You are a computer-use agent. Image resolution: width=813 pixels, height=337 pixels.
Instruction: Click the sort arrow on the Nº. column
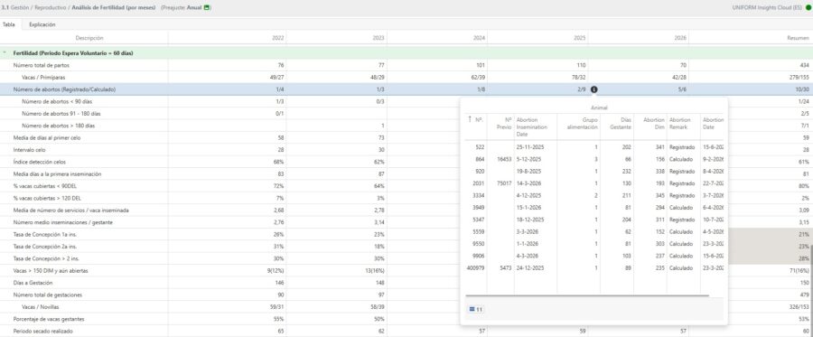click(470, 120)
